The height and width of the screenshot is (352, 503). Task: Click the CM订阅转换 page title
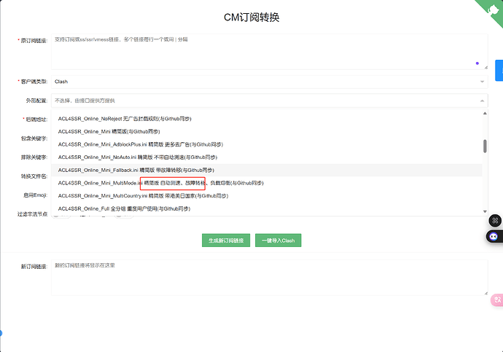pyautogui.click(x=251, y=17)
